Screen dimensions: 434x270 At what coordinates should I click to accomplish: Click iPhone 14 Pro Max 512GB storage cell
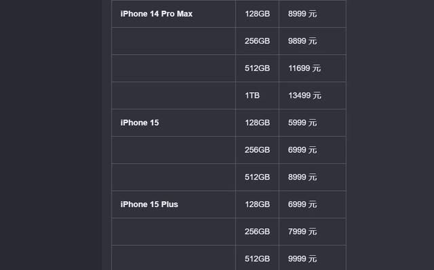tap(257, 68)
